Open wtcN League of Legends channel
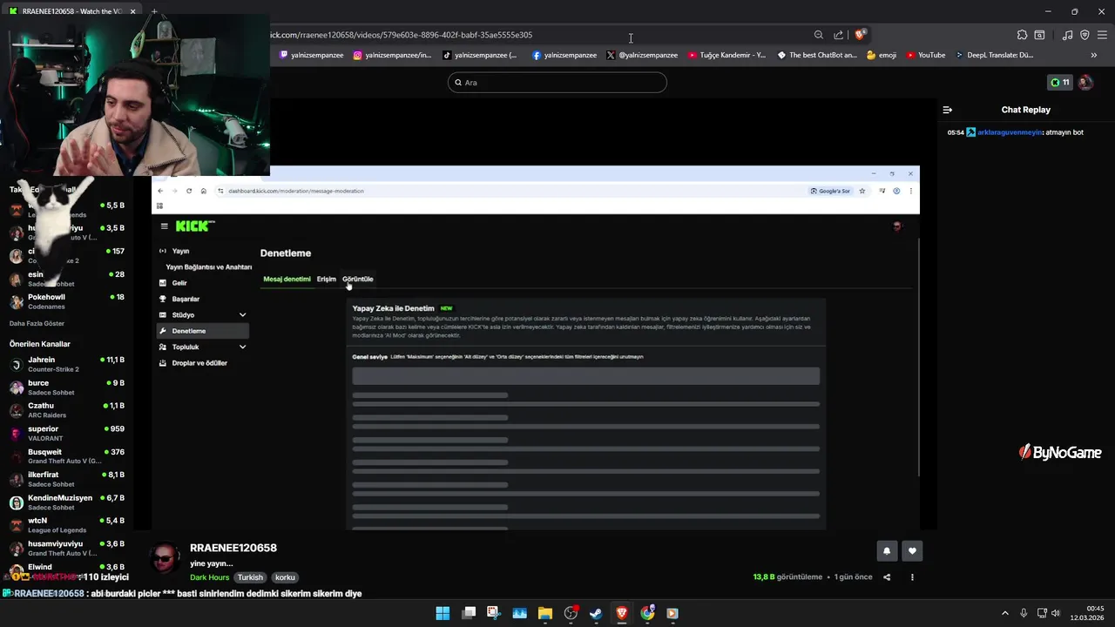Viewport: 1115px width, 627px height. coord(67,525)
